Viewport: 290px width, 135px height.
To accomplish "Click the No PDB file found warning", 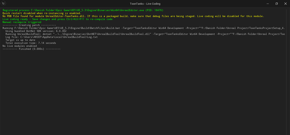I will click(133, 16).
